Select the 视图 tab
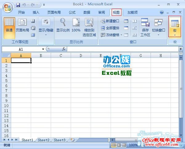The height and width of the screenshot is (149, 185). coord(116,12)
